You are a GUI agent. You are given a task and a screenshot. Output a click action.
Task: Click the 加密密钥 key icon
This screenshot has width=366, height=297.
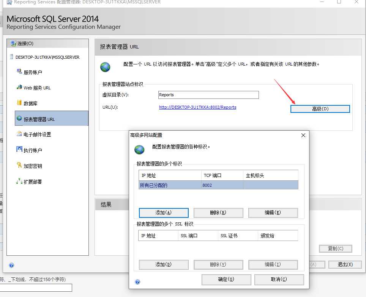(19, 165)
